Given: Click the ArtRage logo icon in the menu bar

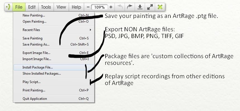Looking at the screenshot, I should [x=8, y=7].
